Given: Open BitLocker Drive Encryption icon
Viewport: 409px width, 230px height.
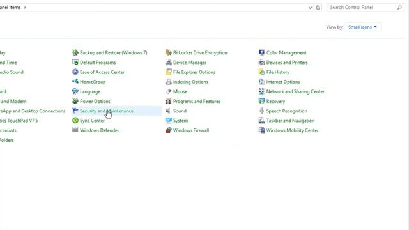Looking at the screenshot, I should [x=169, y=52].
